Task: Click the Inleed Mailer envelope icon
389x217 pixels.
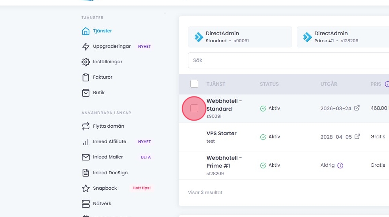Action: (85, 157)
